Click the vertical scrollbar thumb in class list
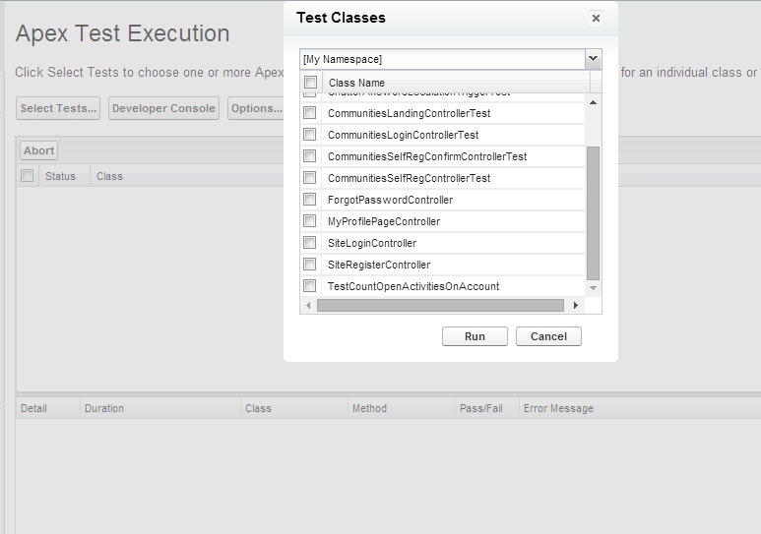This screenshot has height=534, width=761. click(593, 213)
